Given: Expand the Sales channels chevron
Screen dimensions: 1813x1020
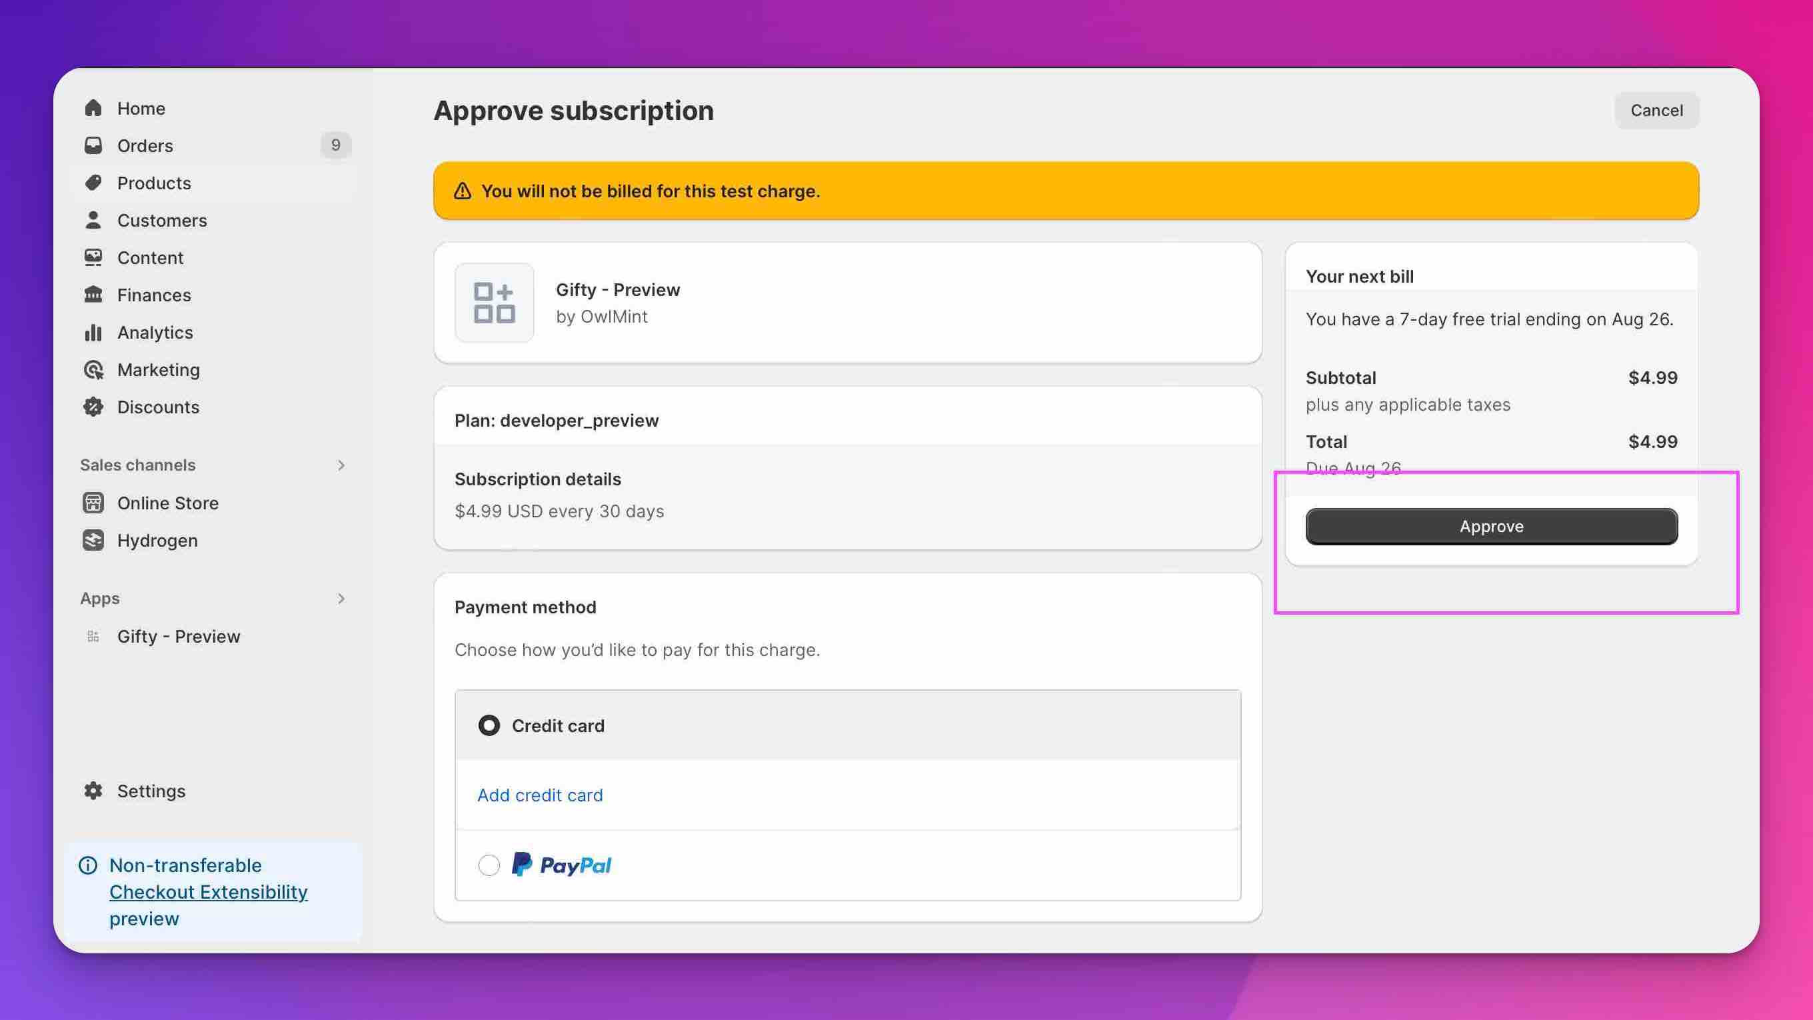Looking at the screenshot, I should 341,465.
